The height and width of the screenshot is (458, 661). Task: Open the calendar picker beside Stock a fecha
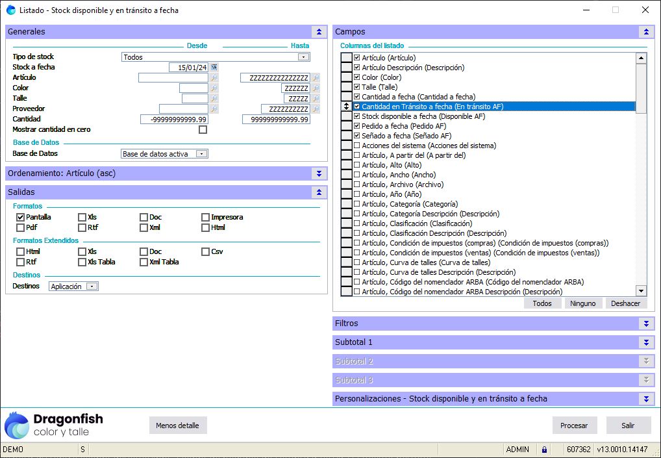(214, 67)
